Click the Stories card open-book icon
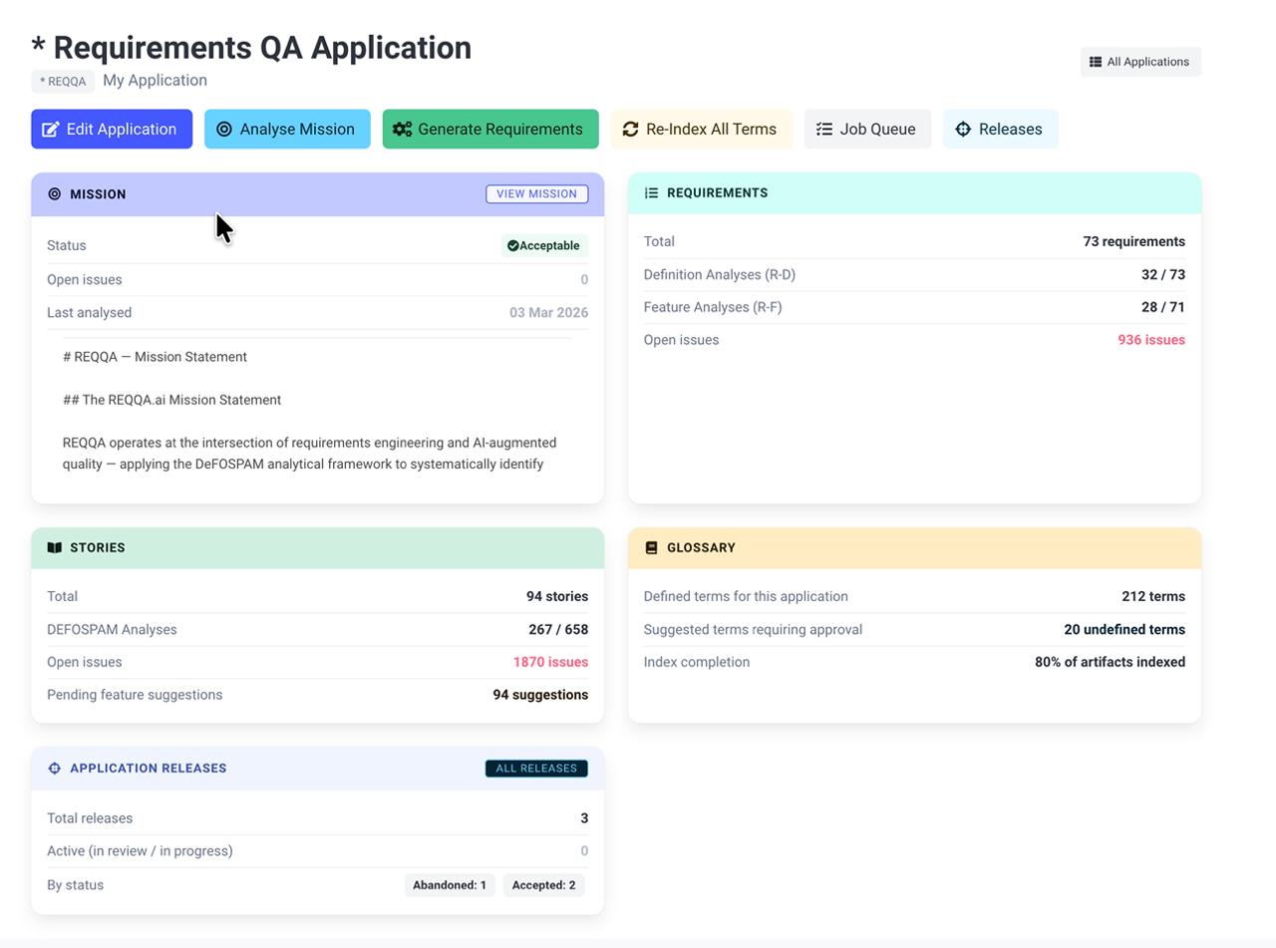 [x=55, y=548]
